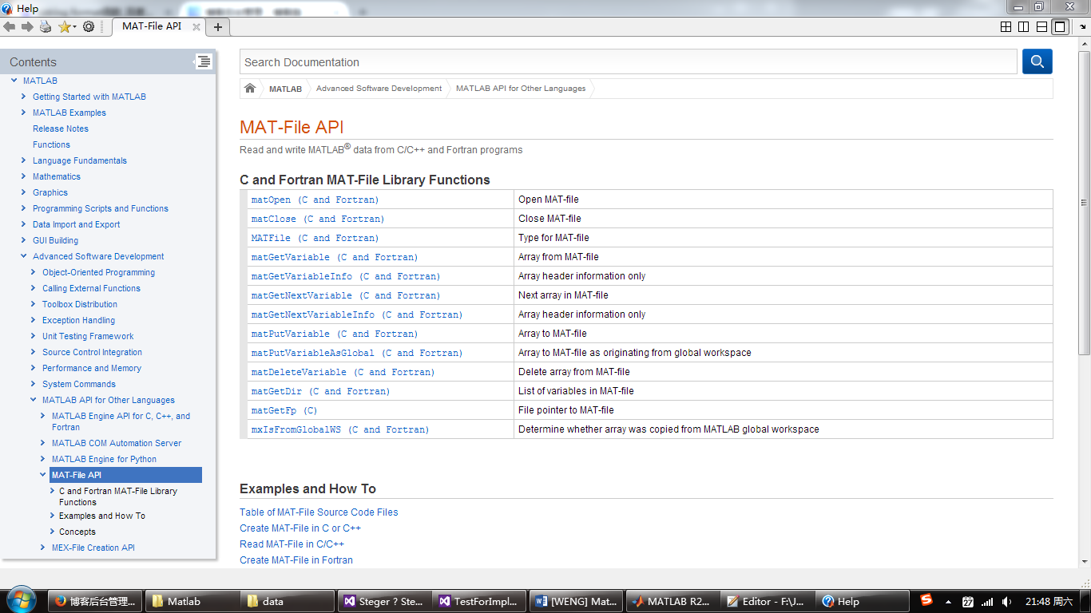Click clock showing 21:48
This screenshot has width=1091, height=613.
point(1049,601)
